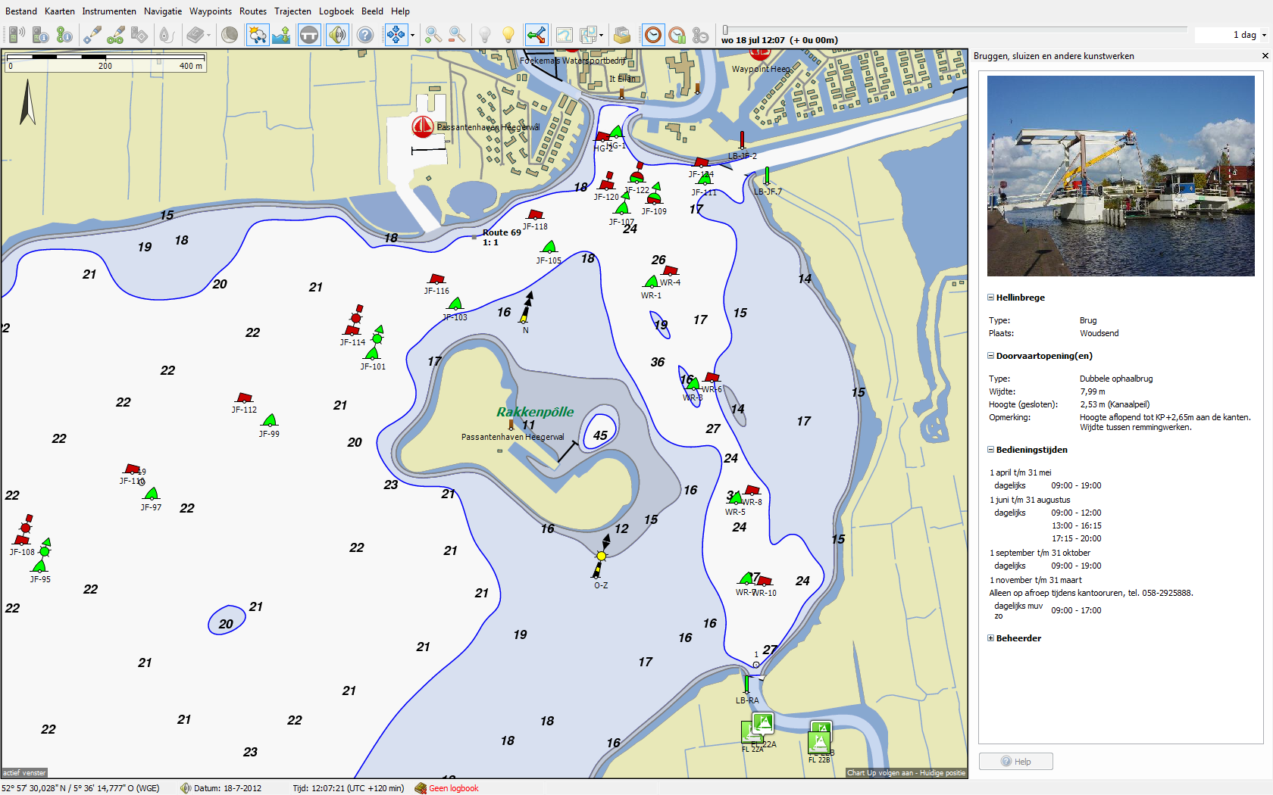The width and height of the screenshot is (1273, 795).
Task: Open the Bestand menu
Action: click(21, 11)
